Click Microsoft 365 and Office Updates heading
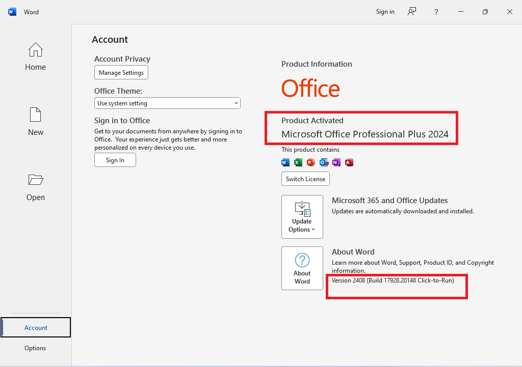The image size is (522, 367). tap(389, 201)
